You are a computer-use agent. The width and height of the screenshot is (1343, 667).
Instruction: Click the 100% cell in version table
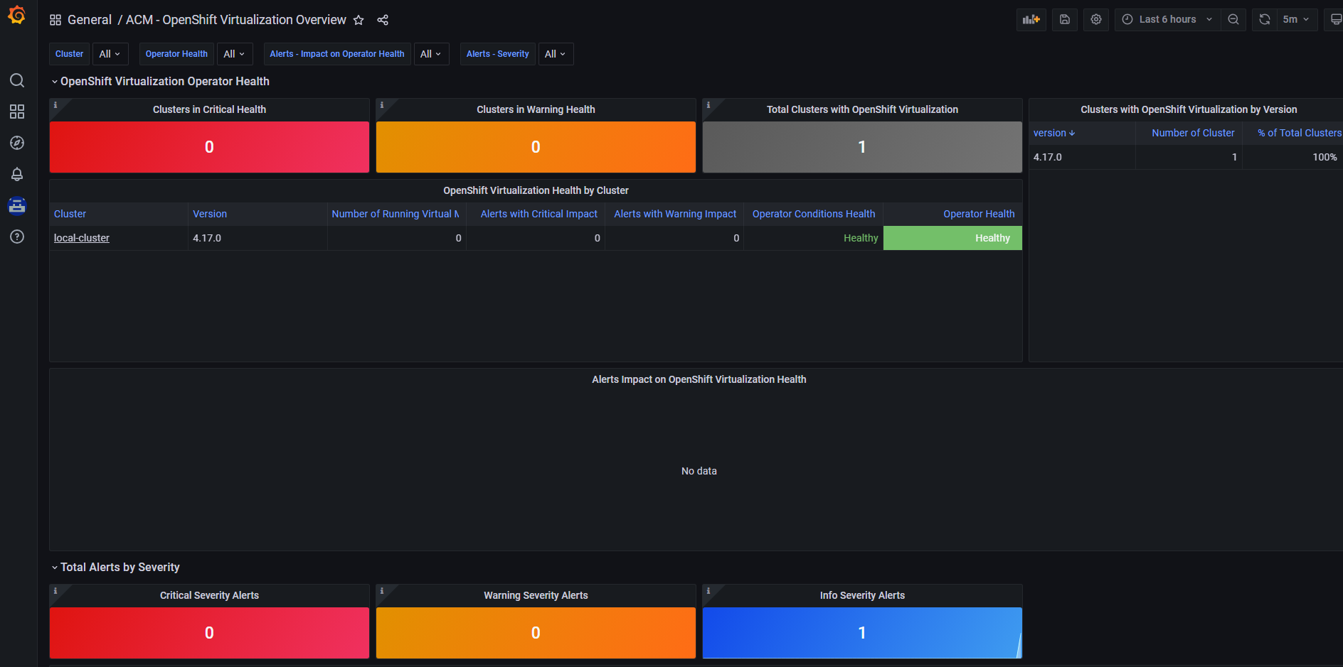tap(1292, 157)
